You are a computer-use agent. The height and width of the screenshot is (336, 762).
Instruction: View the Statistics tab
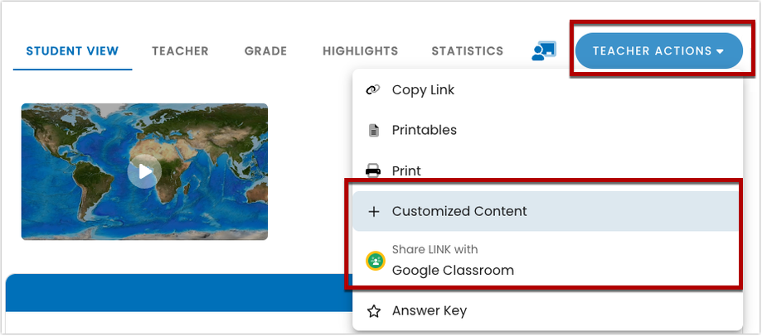coord(468,51)
